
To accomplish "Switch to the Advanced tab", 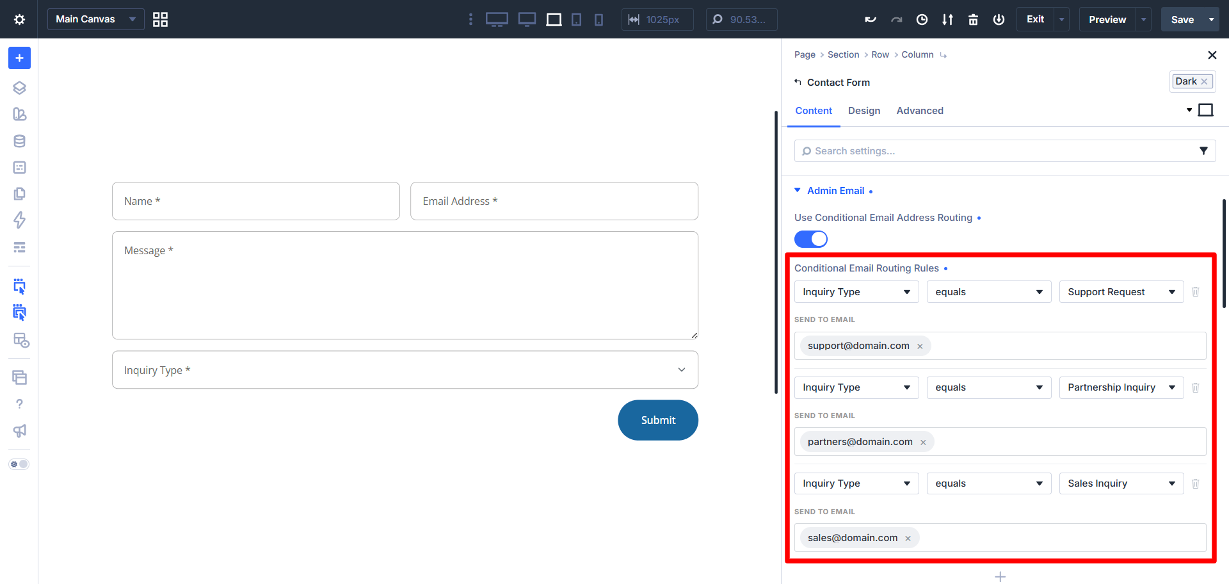I will (920, 111).
